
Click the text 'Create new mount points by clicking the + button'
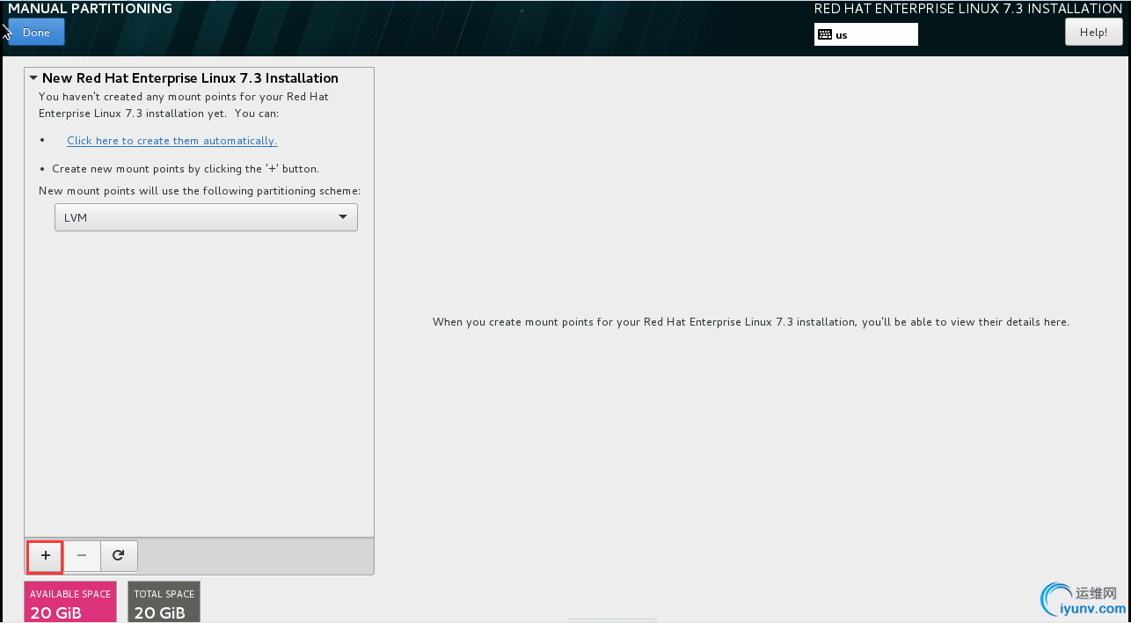tap(186, 169)
